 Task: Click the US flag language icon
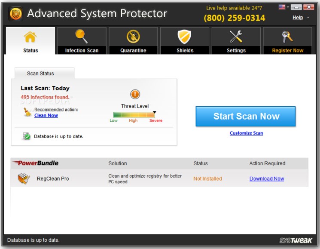(282, 7)
